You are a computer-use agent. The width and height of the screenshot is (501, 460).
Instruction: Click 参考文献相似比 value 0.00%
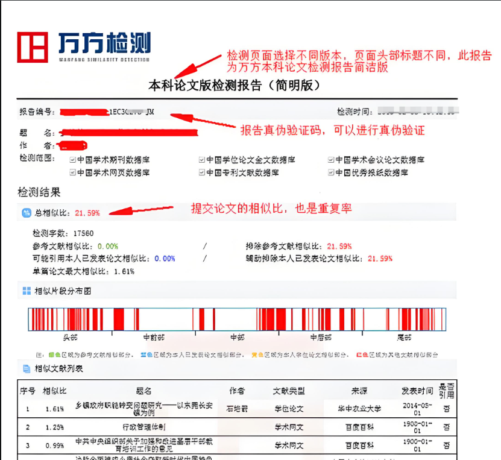108,247
